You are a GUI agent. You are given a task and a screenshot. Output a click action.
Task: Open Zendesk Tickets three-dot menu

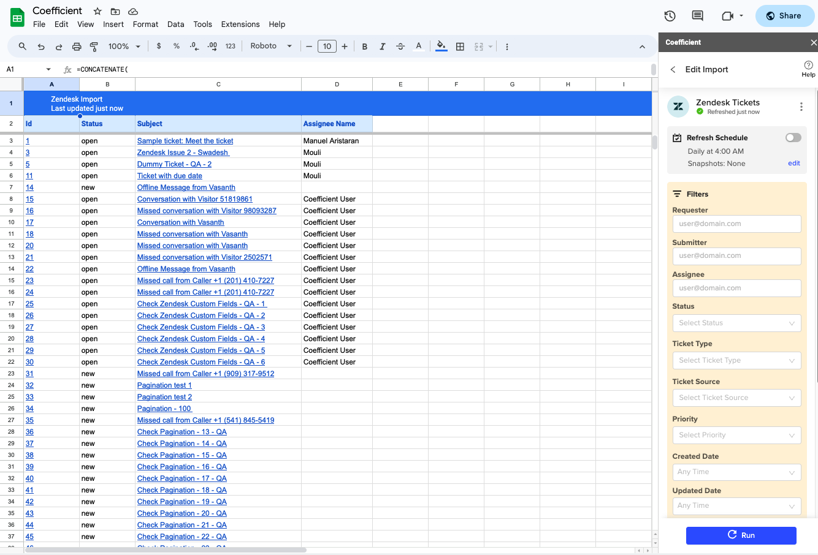click(801, 107)
